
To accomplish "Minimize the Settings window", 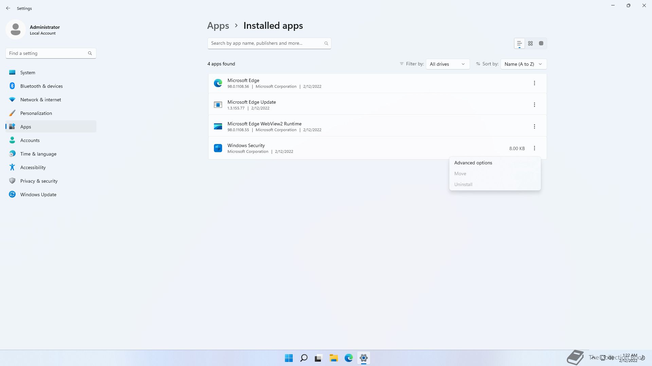I will pos(613,5).
